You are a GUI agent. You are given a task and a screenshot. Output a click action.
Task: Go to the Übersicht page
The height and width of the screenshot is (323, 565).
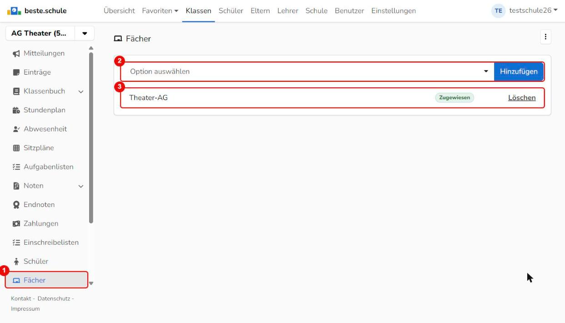pos(119,11)
